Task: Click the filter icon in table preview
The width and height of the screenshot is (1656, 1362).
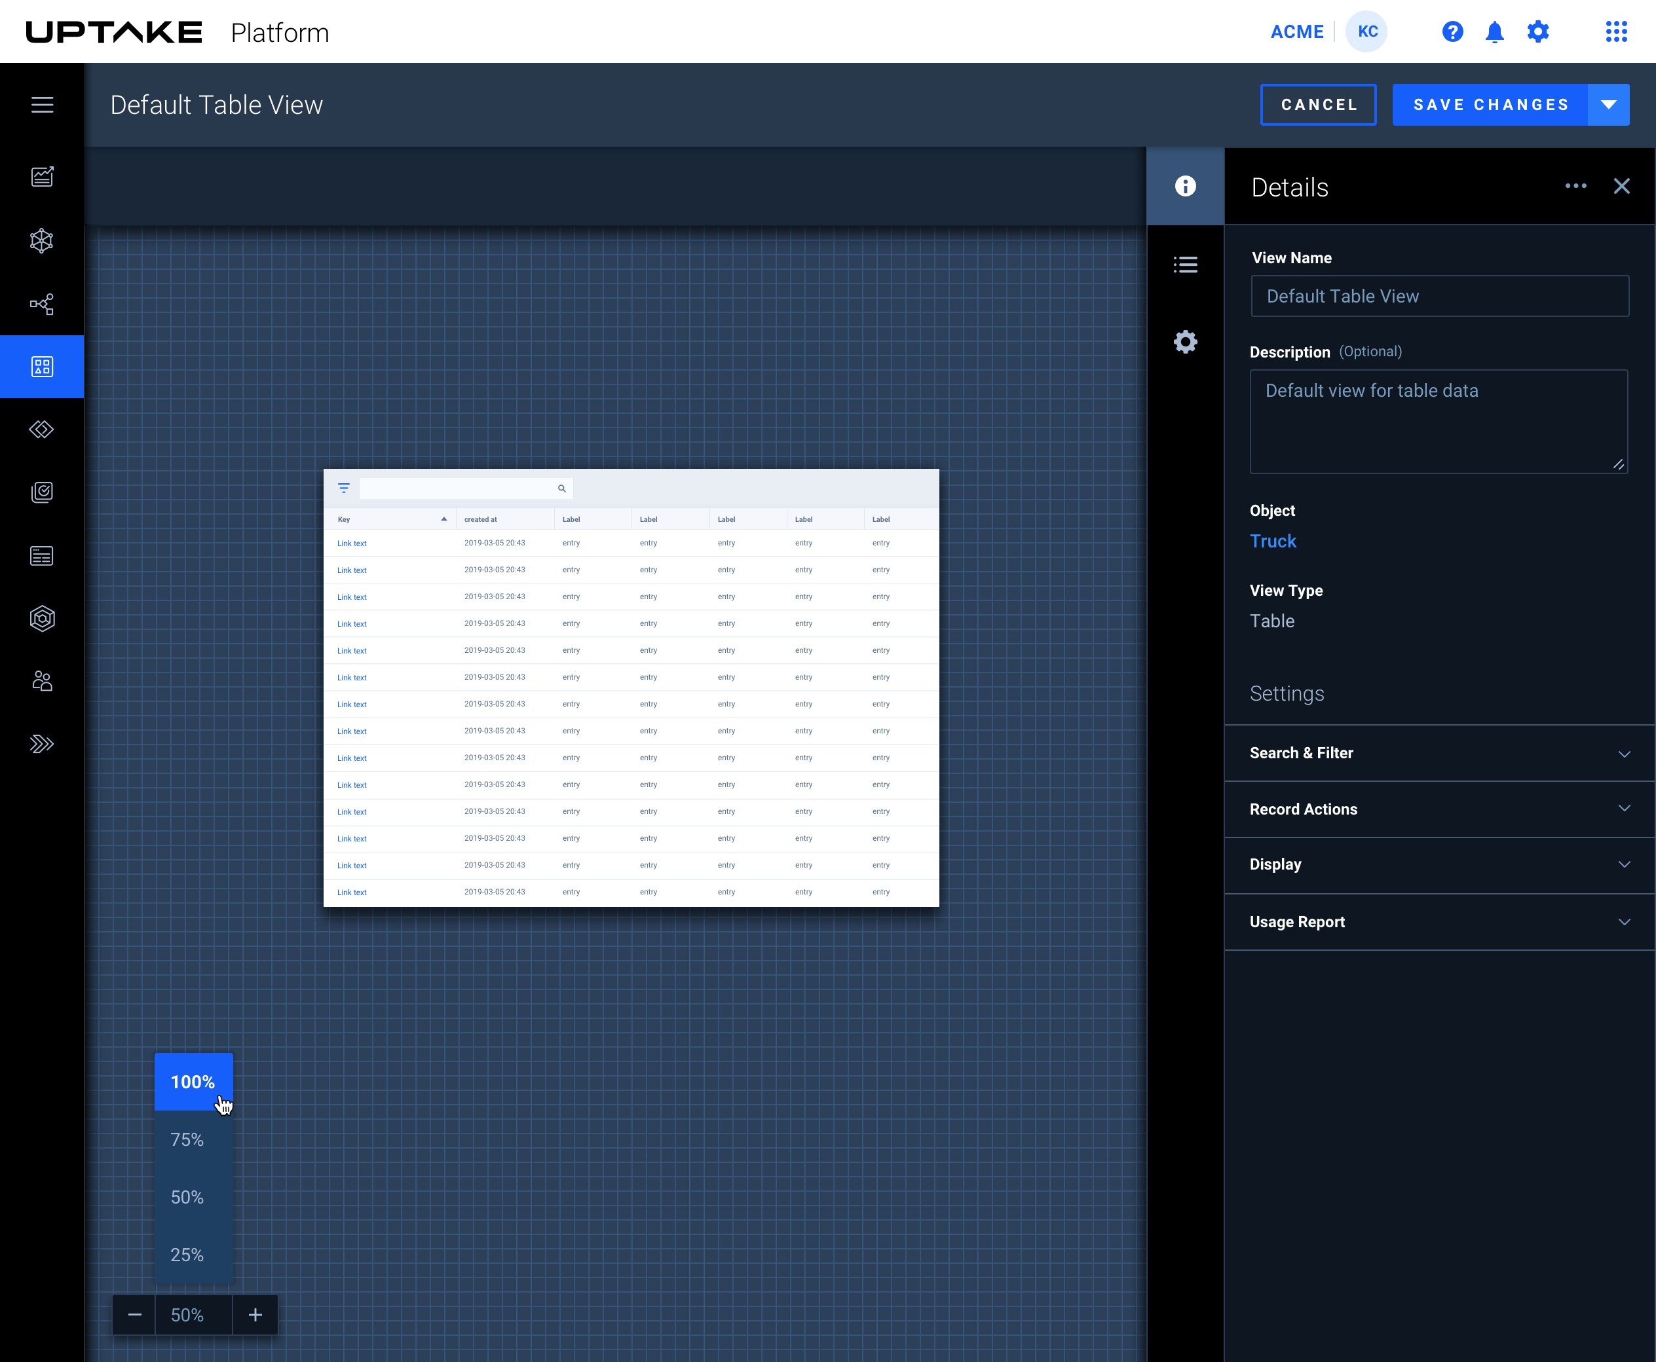Action: click(x=344, y=488)
